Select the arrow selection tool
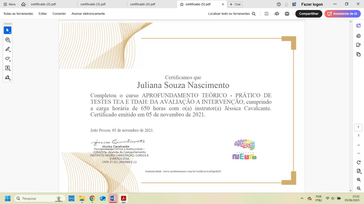Image resolution: width=364 pixels, height=204 pixels. coord(7,30)
